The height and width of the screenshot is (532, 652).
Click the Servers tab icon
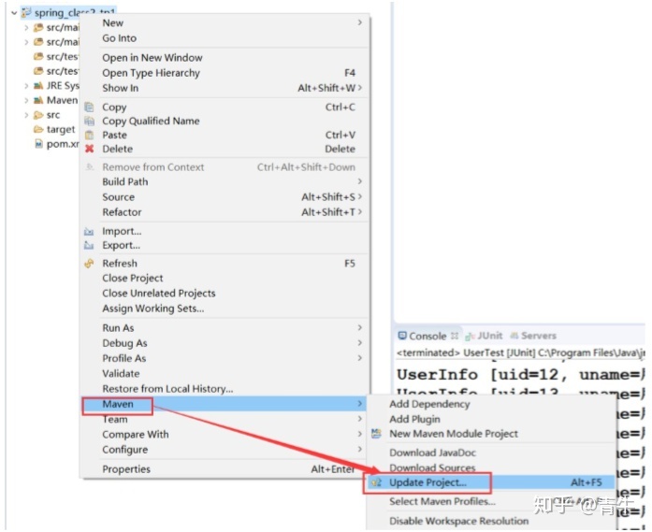pos(514,336)
